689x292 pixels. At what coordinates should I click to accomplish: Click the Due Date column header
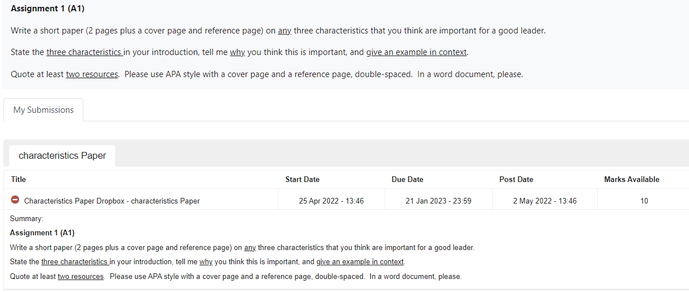(x=407, y=179)
